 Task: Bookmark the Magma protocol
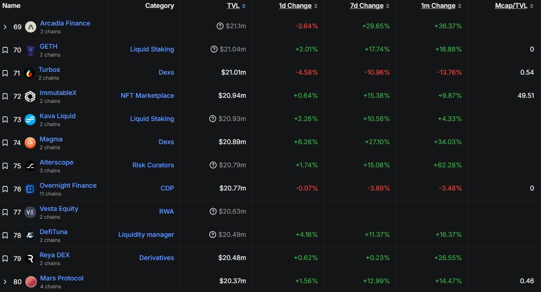(x=5, y=143)
